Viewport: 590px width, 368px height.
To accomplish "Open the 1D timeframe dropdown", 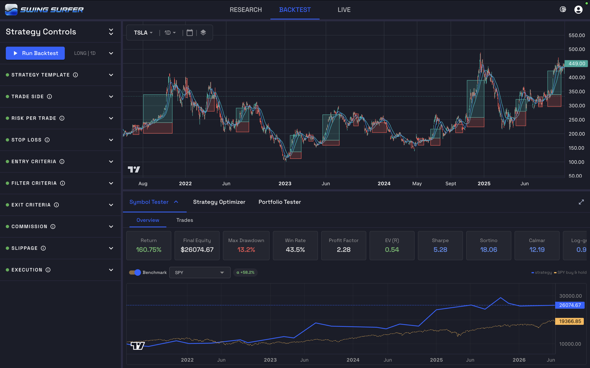I will tap(170, 32).
